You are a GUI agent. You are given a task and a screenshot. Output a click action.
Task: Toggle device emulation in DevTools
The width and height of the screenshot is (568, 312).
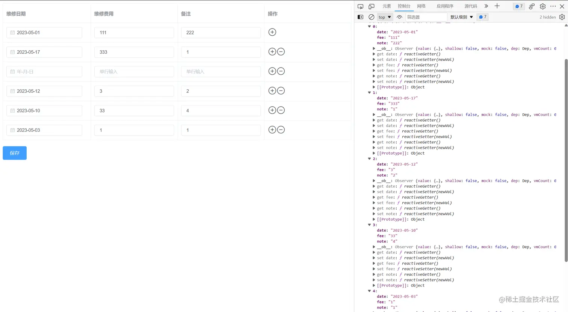click(372, 6)
